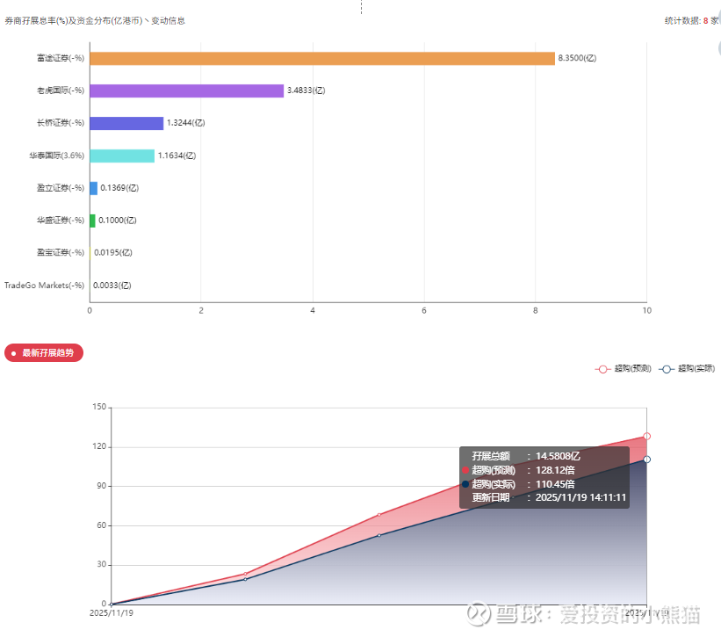
Task: Click the blue actual data point at chart end
Action: 646,460
